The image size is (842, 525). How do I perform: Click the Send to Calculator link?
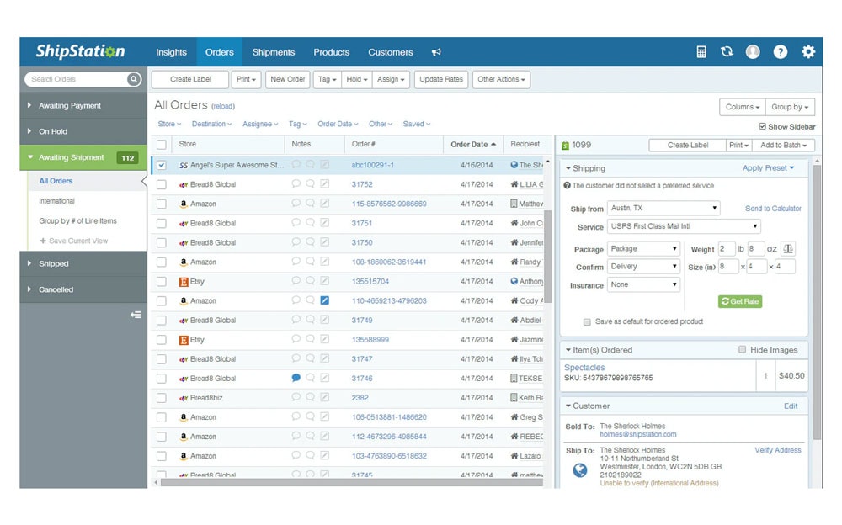[x=773, y=209]
